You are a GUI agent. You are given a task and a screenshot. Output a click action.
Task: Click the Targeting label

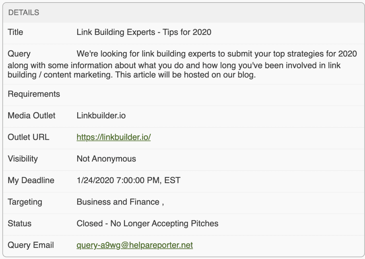pos(25,202)
